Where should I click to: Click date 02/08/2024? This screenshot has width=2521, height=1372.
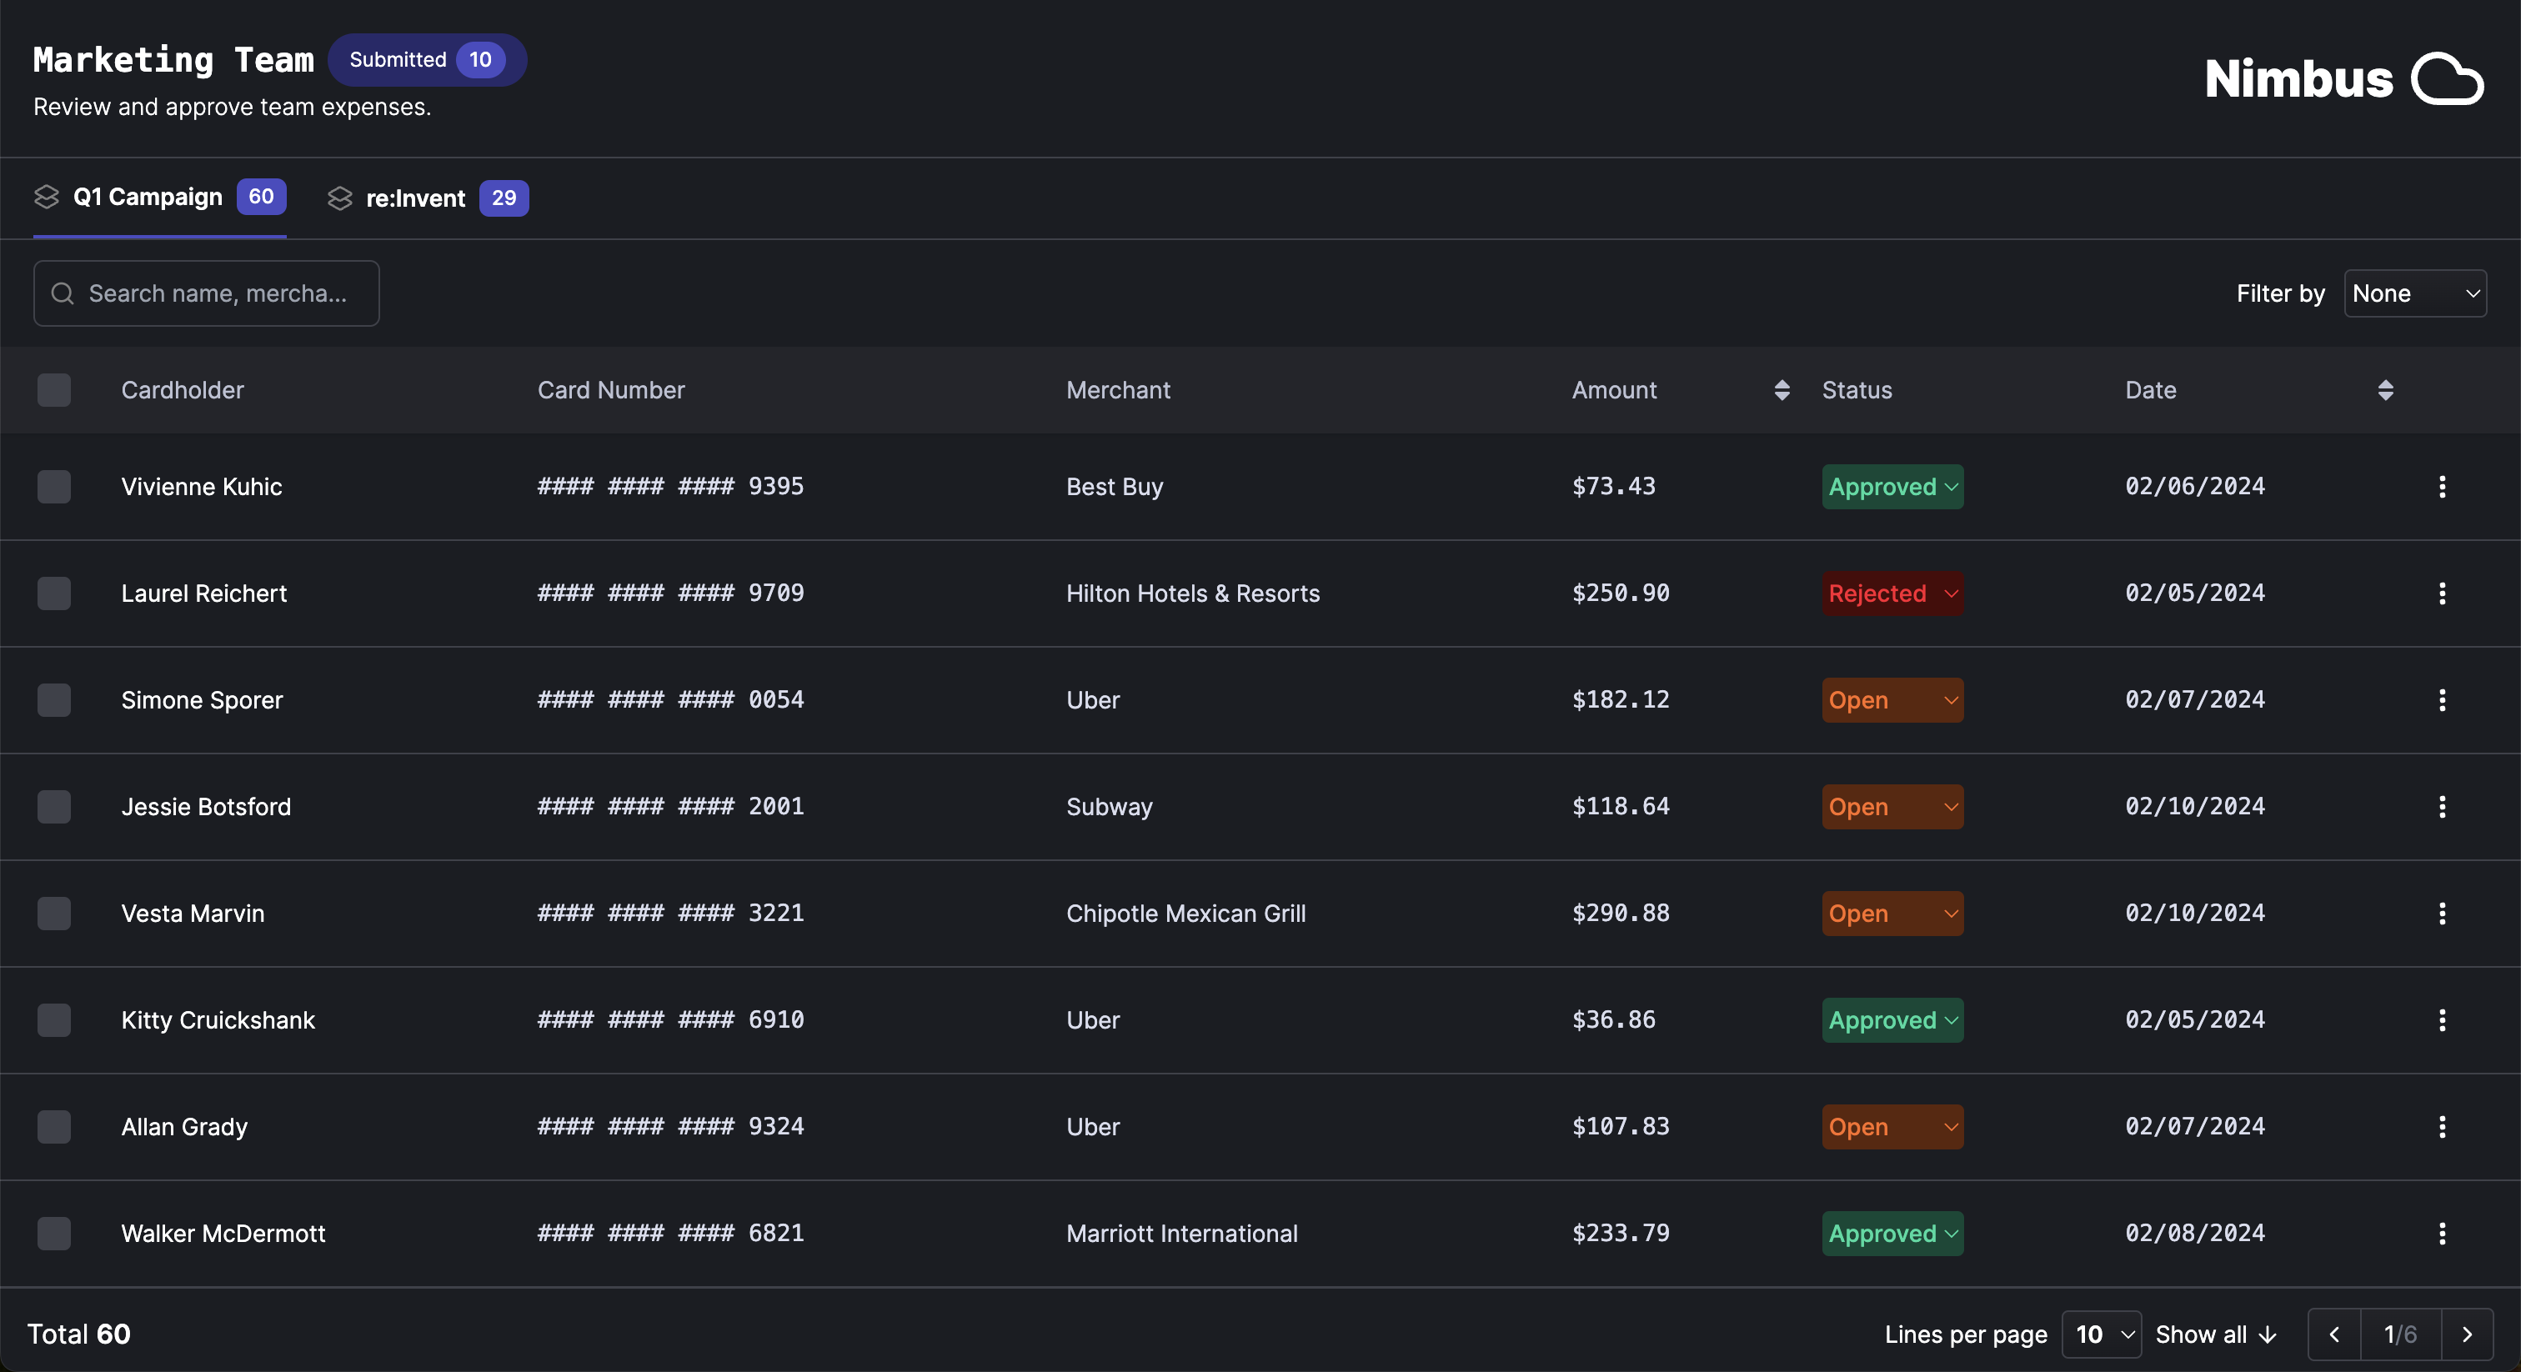(x=2195, y=1233)
